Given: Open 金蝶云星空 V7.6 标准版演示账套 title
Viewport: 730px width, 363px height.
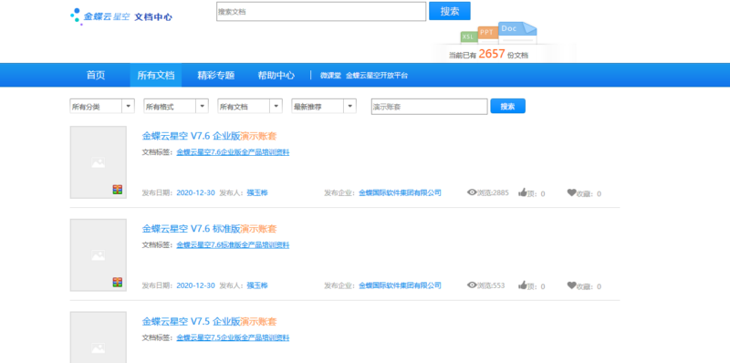Looking at the screenshot, I should 210,229.
